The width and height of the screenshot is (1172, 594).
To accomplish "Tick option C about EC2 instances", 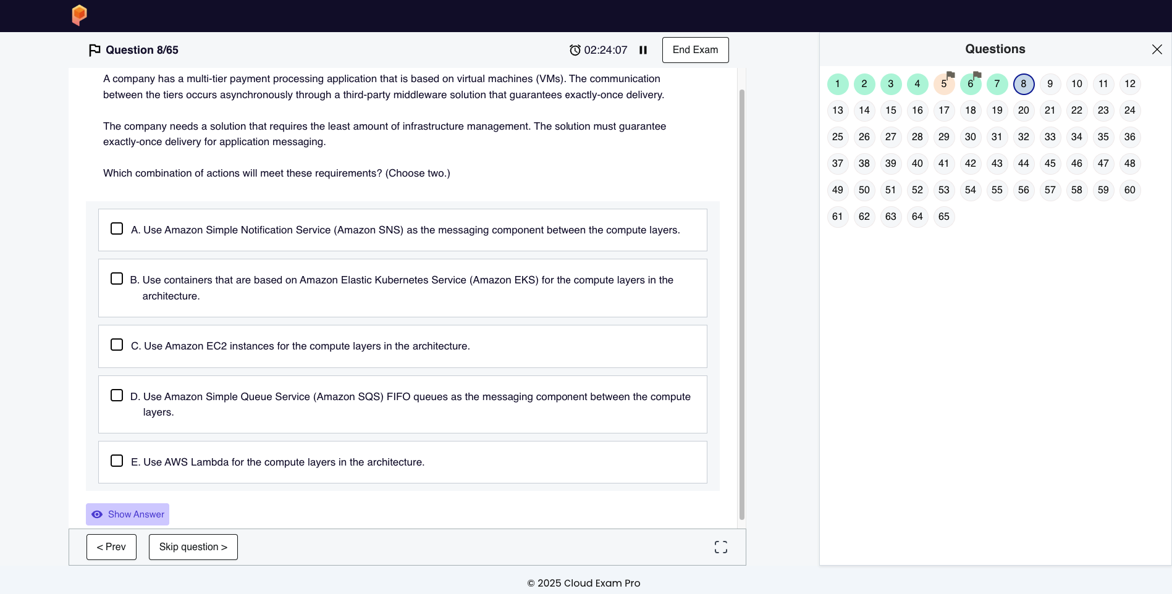I will click(x=117, y=345).
